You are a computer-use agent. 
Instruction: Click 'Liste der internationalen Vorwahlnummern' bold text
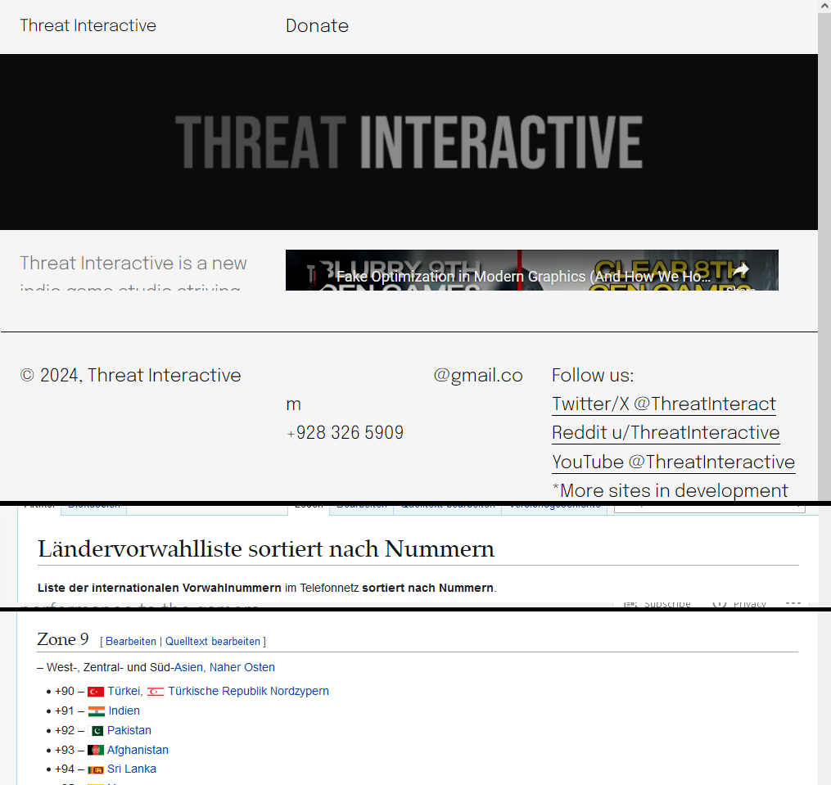coord(160,588)
